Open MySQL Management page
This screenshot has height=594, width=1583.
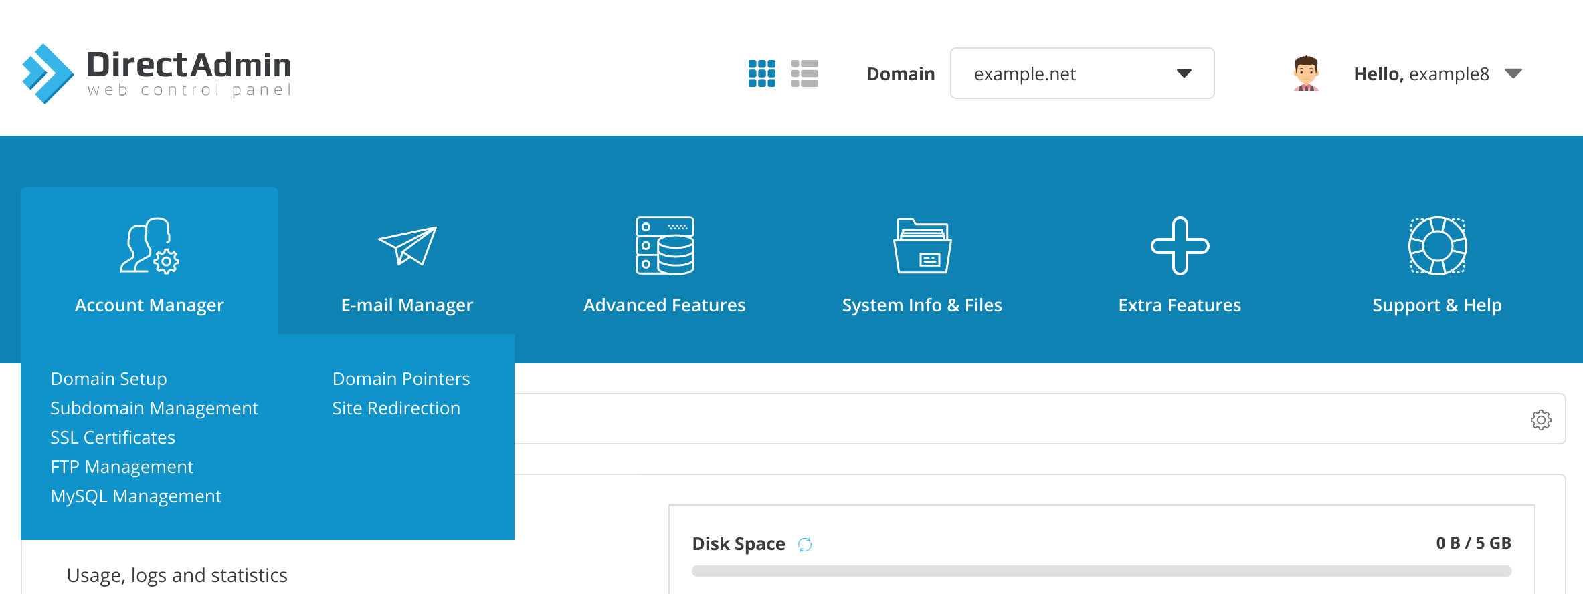coord(136,496)
